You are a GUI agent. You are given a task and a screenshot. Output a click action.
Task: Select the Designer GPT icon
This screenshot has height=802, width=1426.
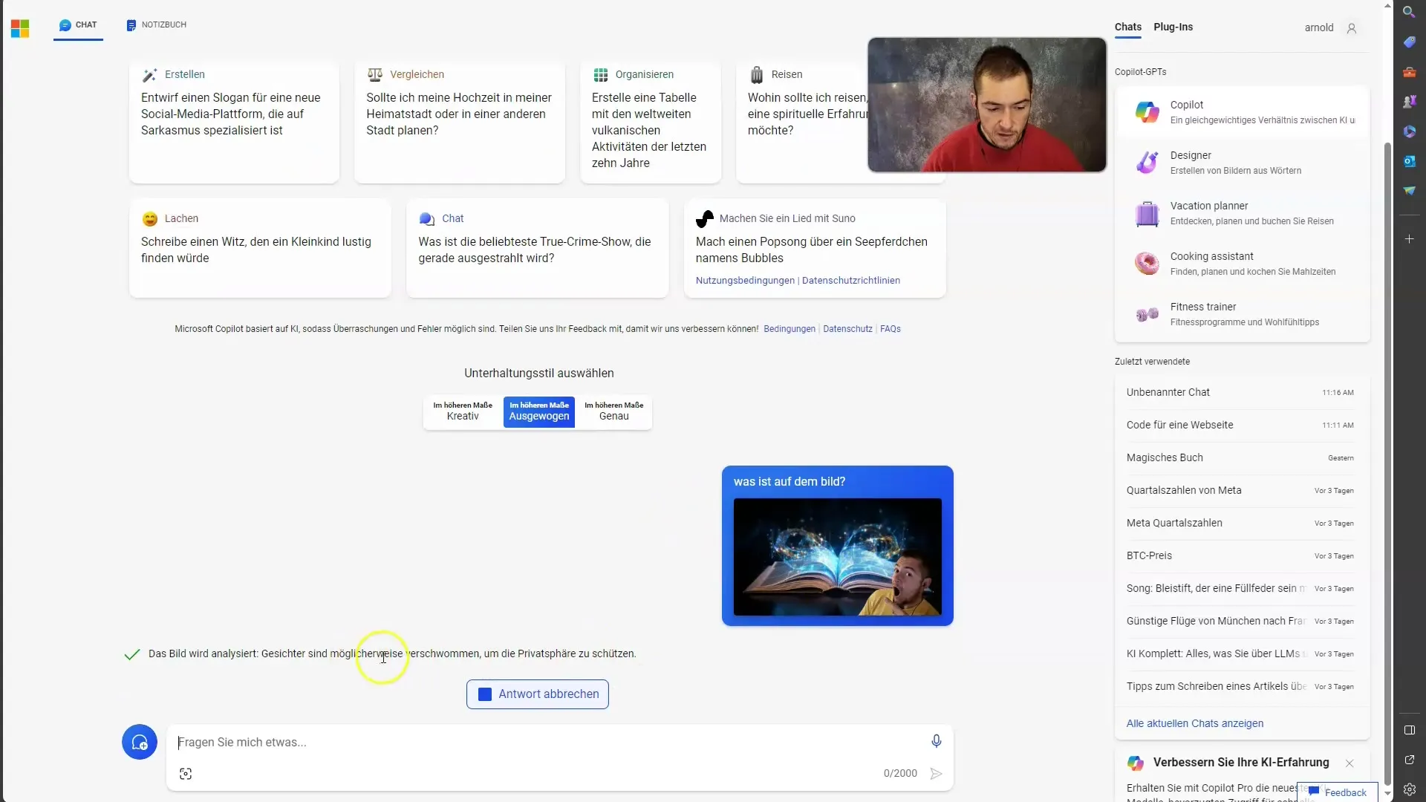click(x=1149, y=162)
